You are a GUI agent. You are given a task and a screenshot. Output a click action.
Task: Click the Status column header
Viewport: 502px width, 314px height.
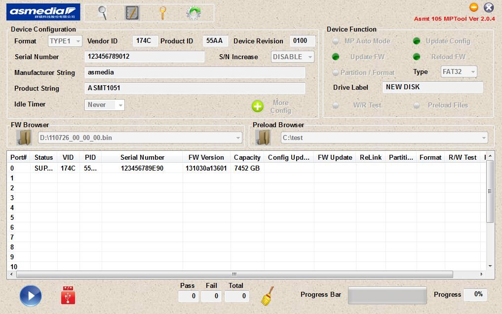point(44,157)
